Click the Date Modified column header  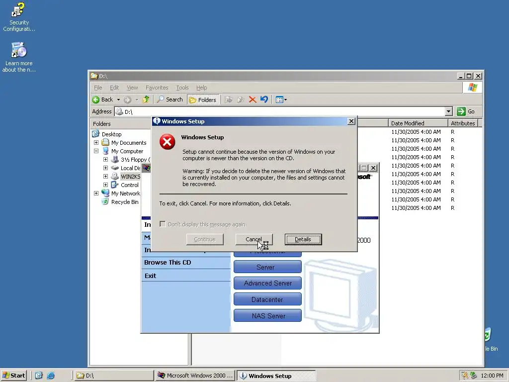[418, 123]
